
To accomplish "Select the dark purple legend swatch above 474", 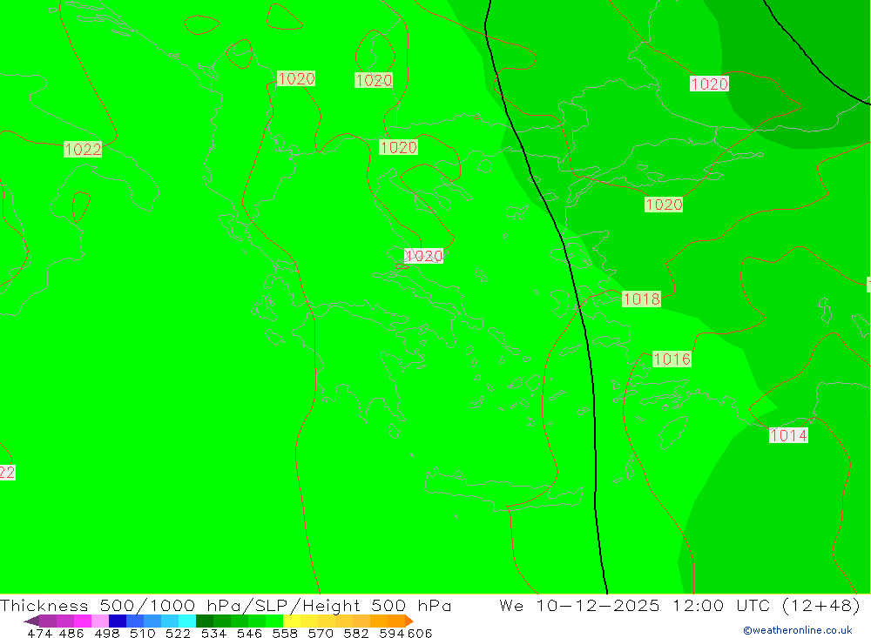I will click(48, 621).
